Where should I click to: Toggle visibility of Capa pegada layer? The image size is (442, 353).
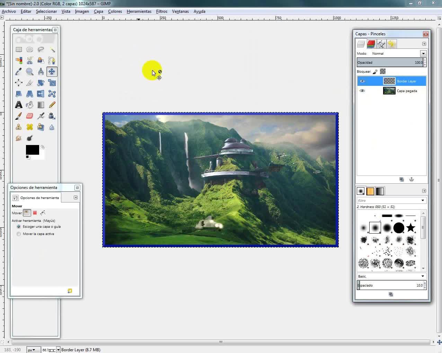click(x=362, y=91)
